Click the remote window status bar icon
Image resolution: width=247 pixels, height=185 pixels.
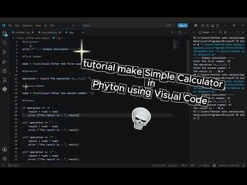click(x=3, y=165)
